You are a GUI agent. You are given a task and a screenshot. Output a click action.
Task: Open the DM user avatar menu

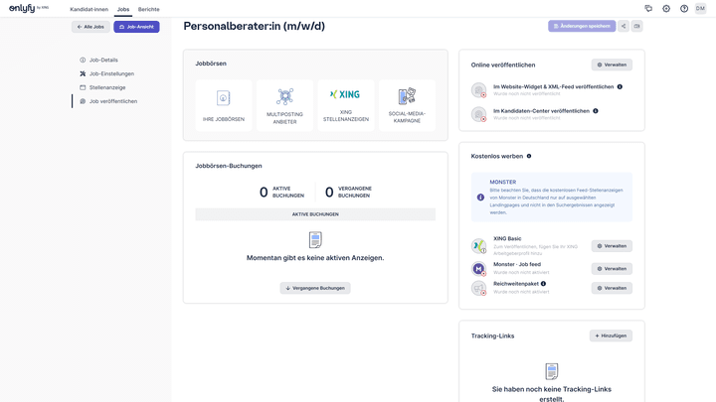[700, 9]
